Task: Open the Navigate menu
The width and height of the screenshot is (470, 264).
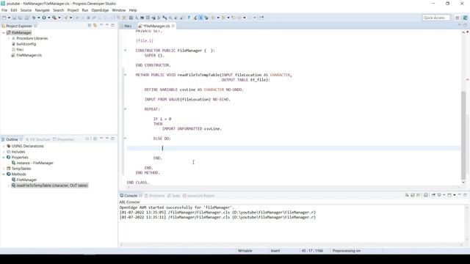Action: [x=43, y=10]
